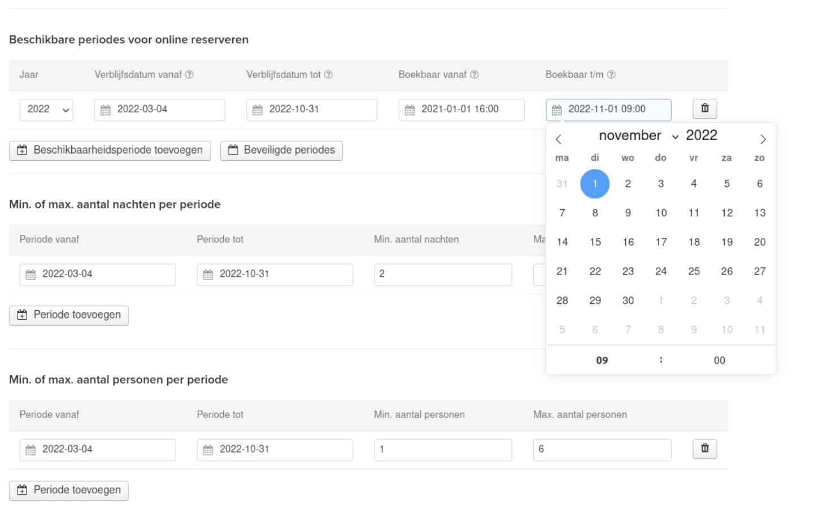Click help icon next to Boekbaar vanaf
Screen dimensions: 814x522
coord(475,75)
